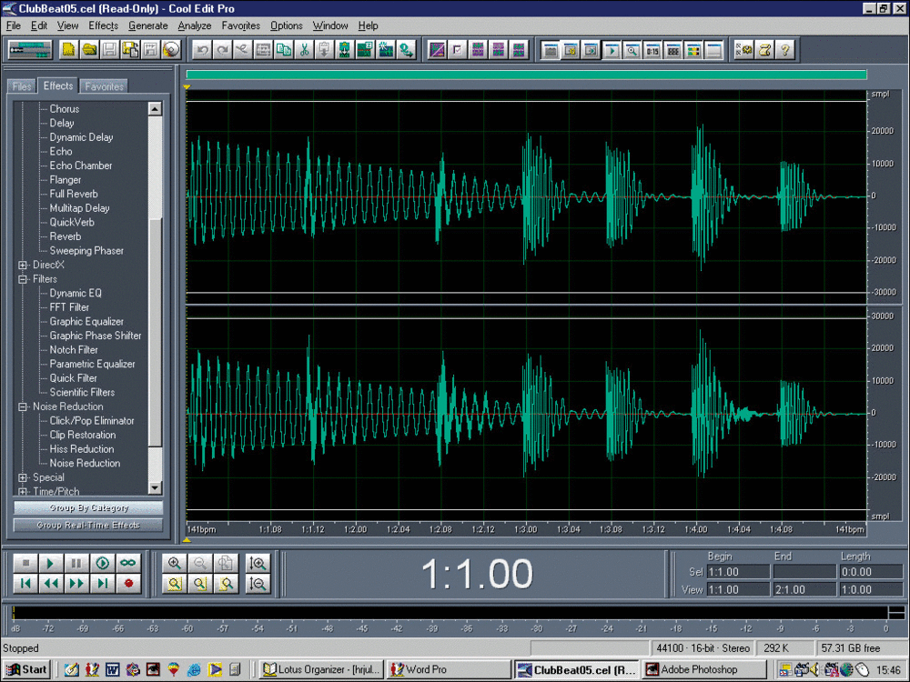910x682 pixels.
Task: Click the yellow New file toolbar icon
Action: click(x=69, y=50)
